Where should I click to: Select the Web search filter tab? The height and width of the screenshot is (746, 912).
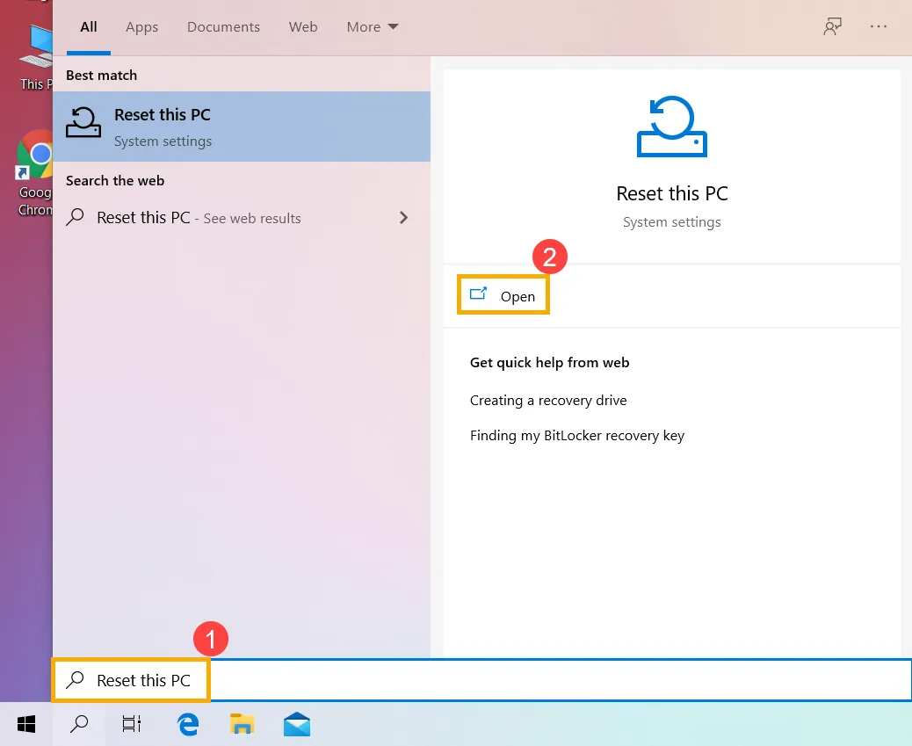pyautogui.click(x=302, y=26)
